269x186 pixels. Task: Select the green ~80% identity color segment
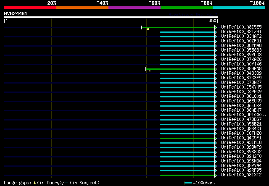click(x=187, y=8)
